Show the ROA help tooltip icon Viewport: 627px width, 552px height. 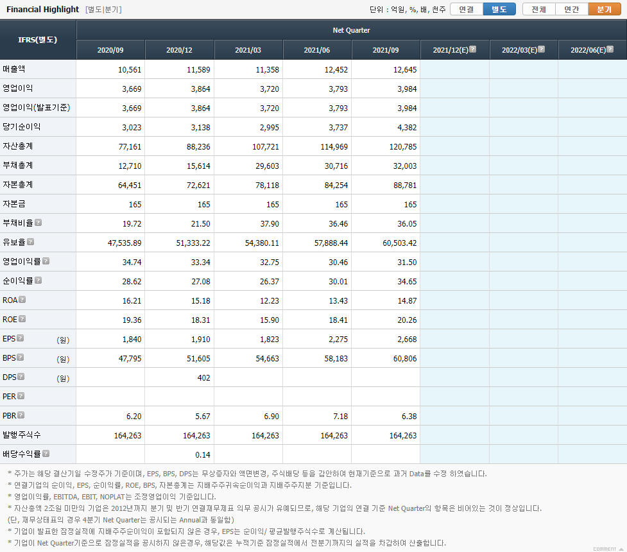pos(22,299)
